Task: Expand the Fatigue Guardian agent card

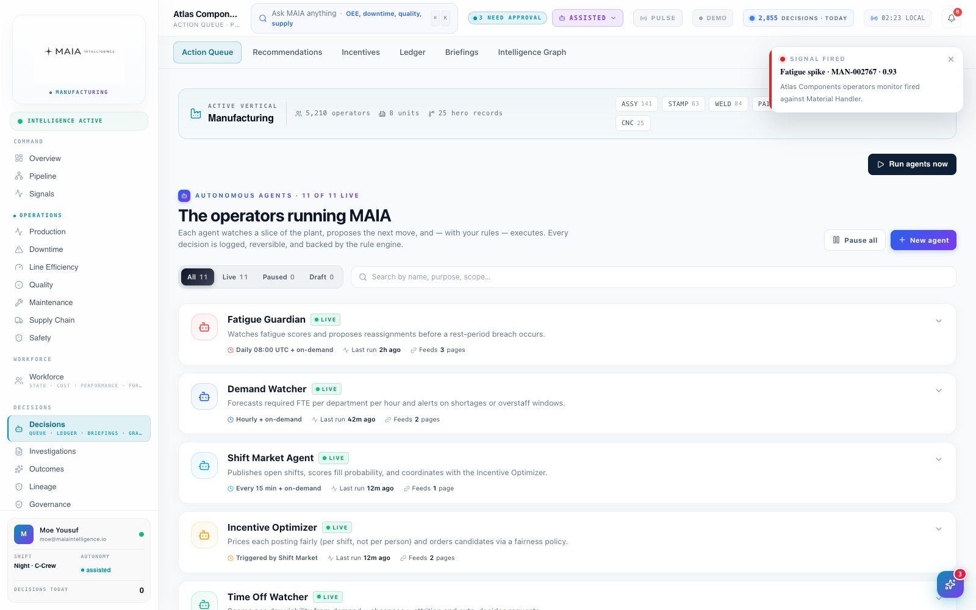Action: pos(939,321)
